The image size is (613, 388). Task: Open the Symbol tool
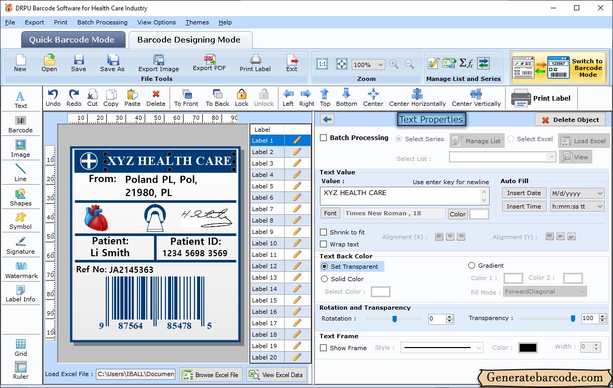[20, 221]
